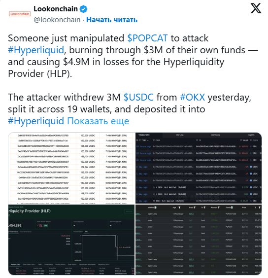Open the Hyperliquidity Provider (HLP) chart image
Image resolution: width=268 pixels, height=278 pixels.
coord(71,240)
